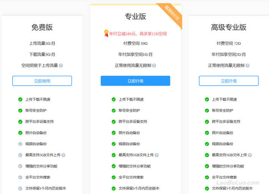Screen dimensions: 269x194
Task: Click green check for 免费版 上传下载不限速
Action: (x=20, y=99)
